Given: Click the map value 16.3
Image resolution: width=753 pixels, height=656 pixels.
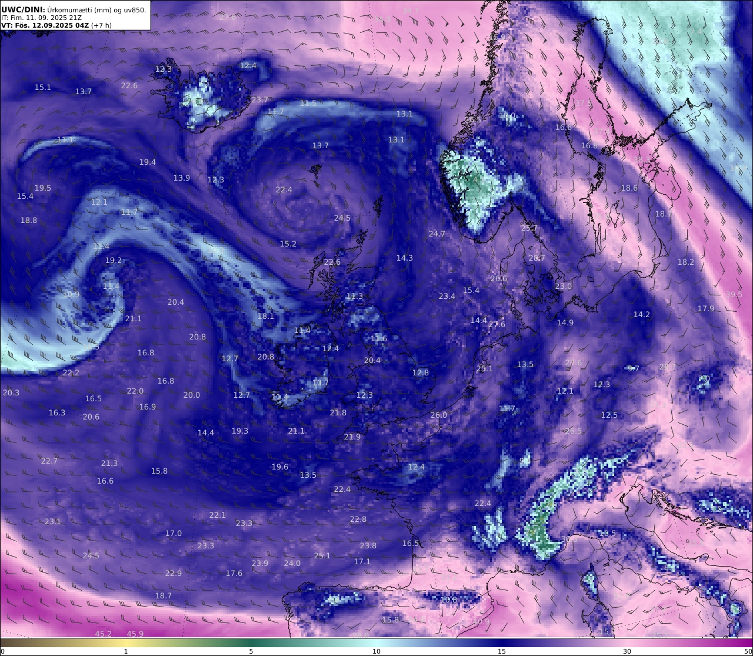Looking at the screenshot, I should coord(57,413).
